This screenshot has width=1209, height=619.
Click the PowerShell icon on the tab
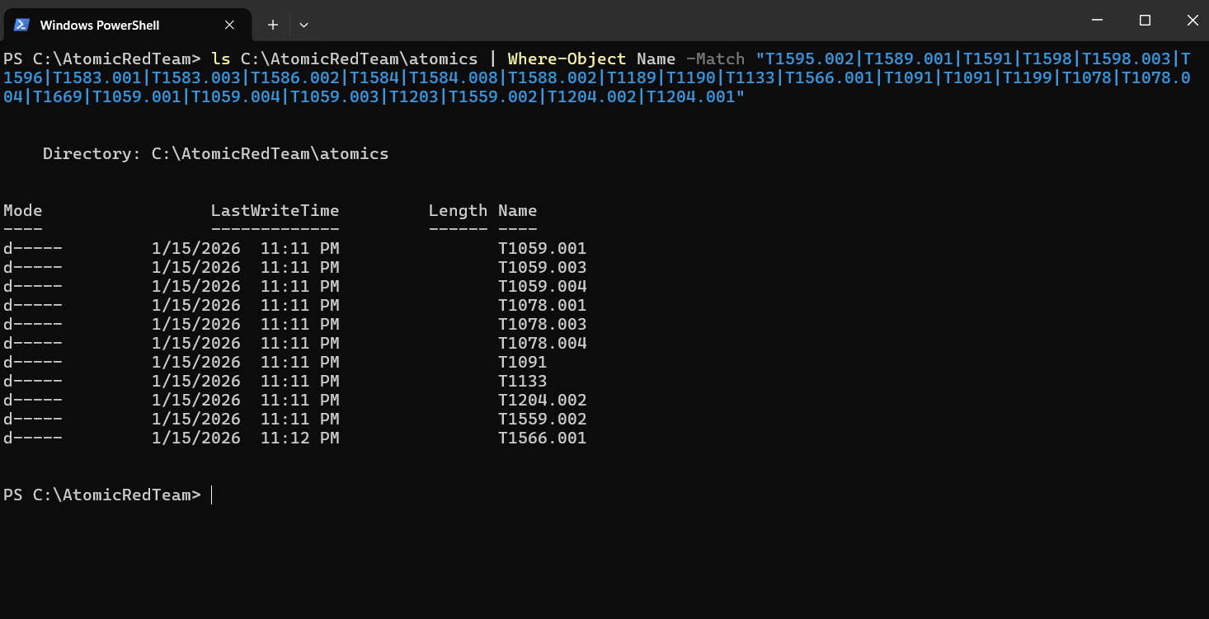coord(21,25)
